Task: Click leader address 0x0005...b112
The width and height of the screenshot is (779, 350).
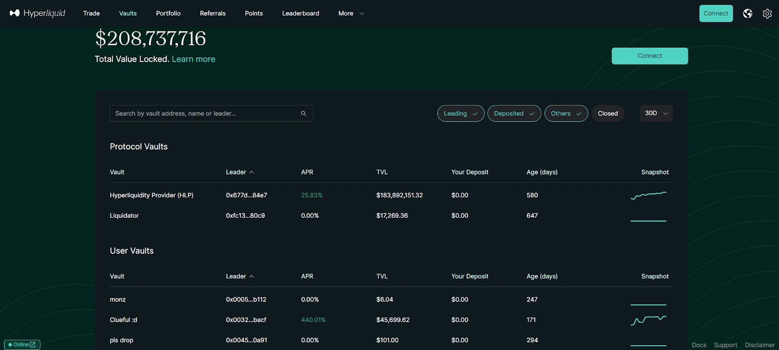Action: (x=246, y=299)
